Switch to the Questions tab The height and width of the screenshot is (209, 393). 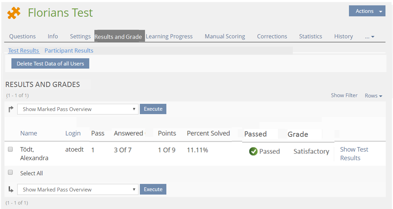click(x=22, y=36)
